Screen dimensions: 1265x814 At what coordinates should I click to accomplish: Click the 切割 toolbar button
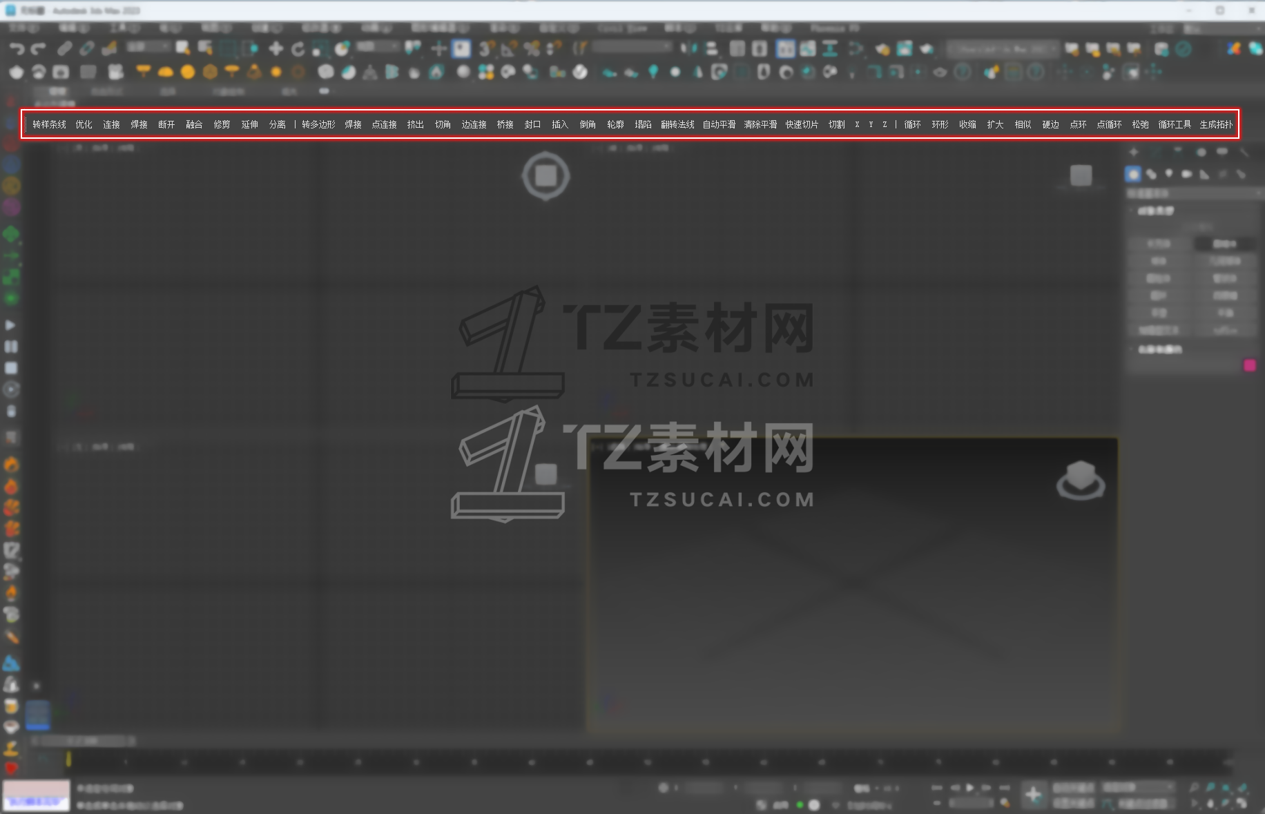point(837,125)
